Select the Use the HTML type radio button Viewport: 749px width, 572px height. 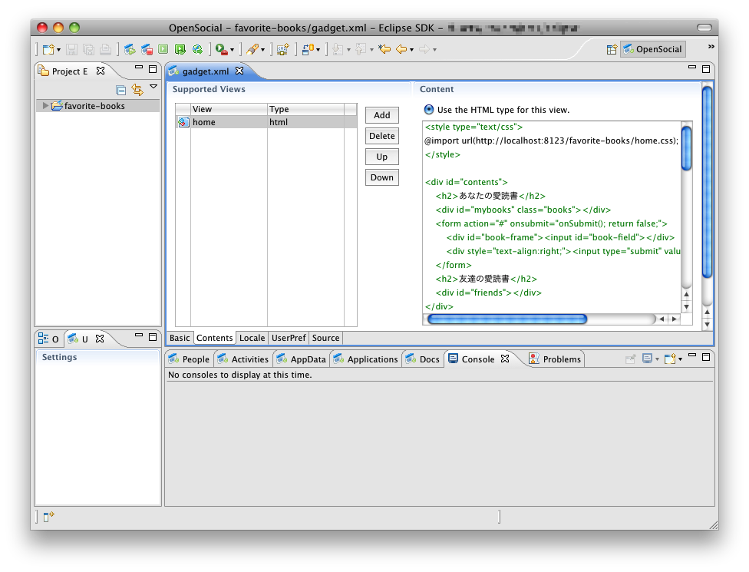point(429,110)
